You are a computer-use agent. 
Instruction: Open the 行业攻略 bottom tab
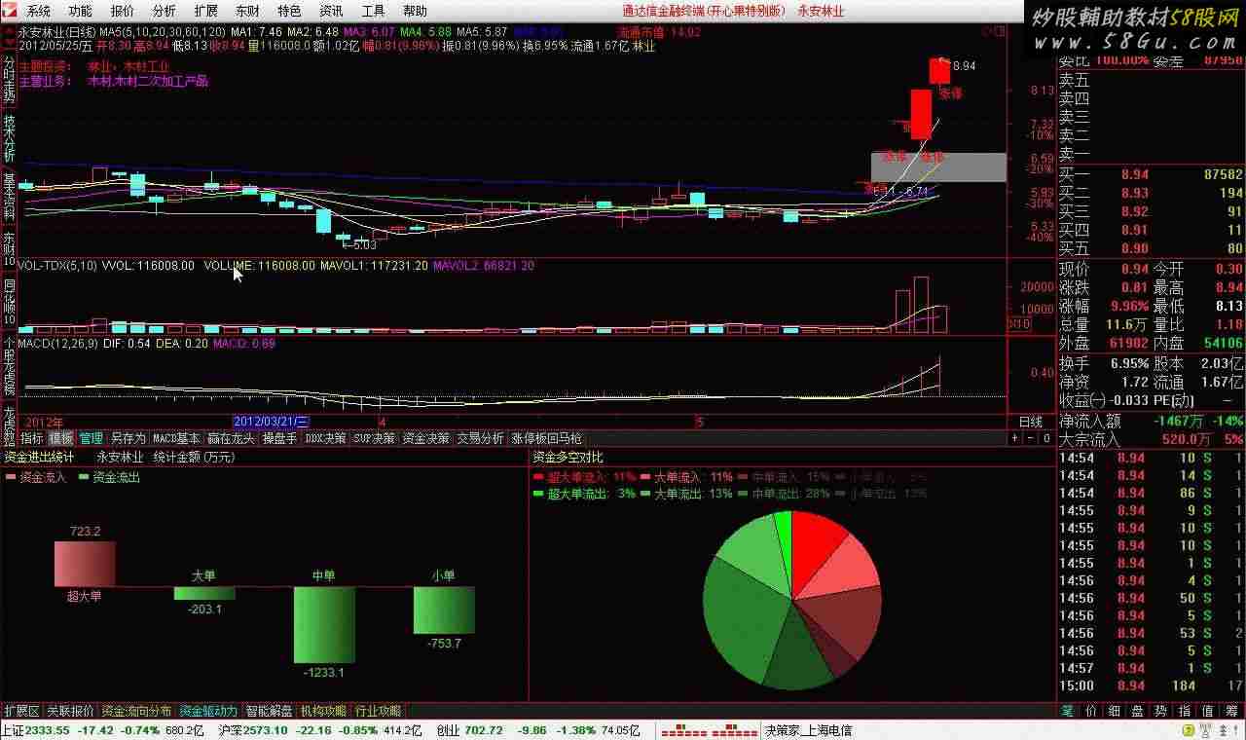(379, 711)
